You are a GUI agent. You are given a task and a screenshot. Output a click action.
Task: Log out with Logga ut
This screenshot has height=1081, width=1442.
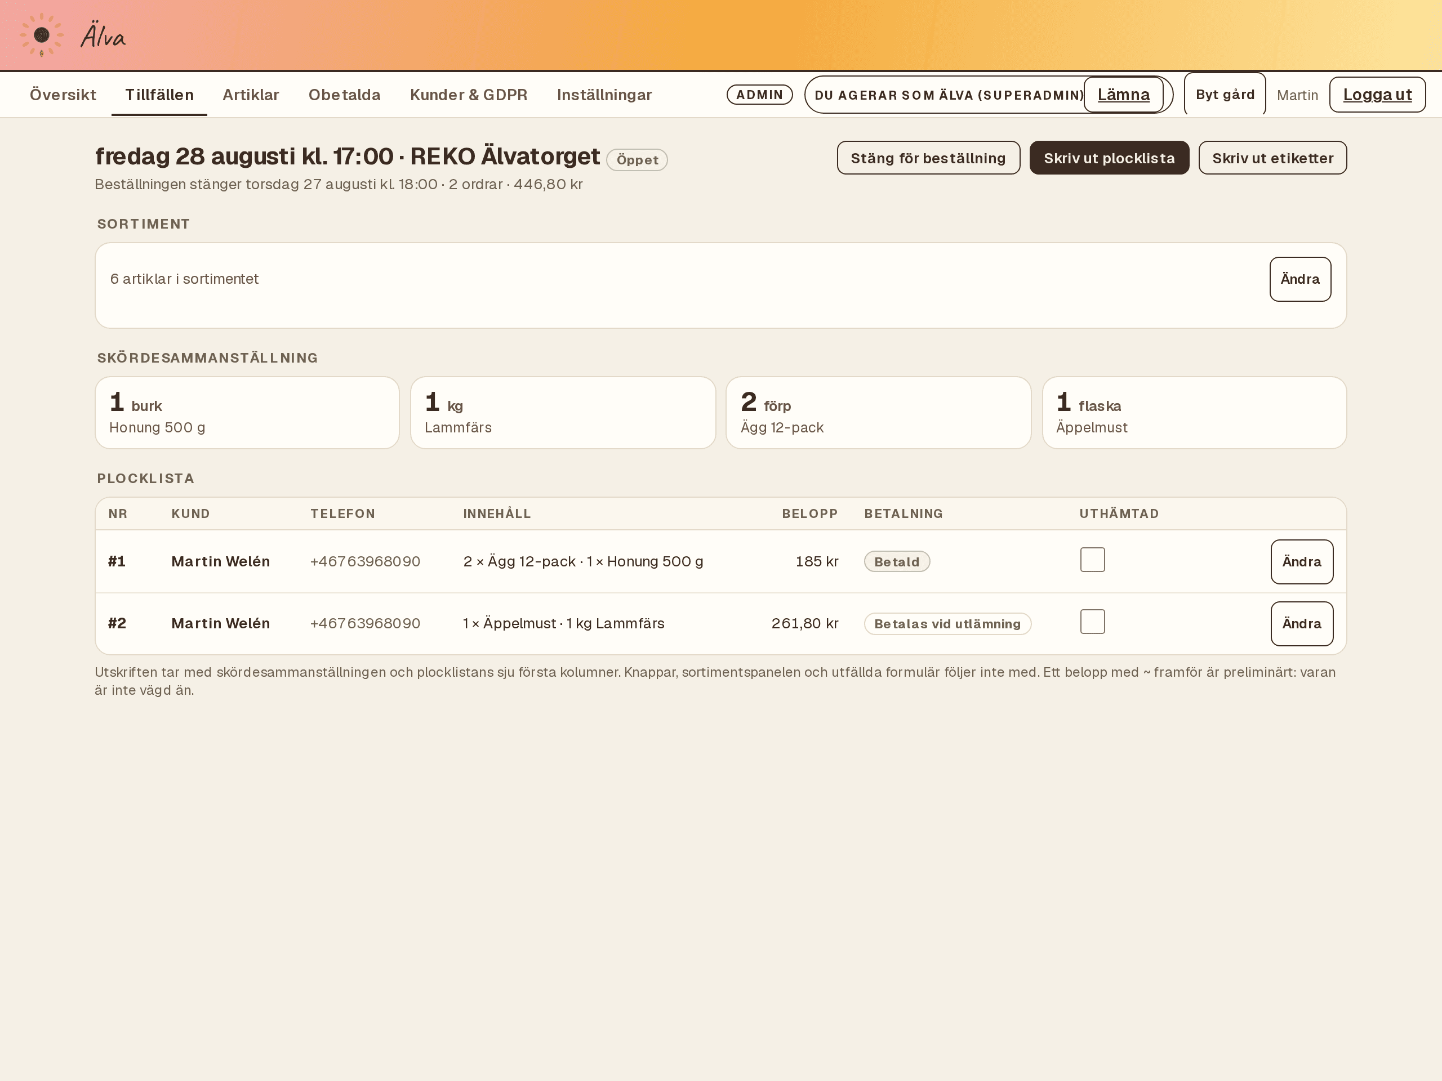[1377, 95]
